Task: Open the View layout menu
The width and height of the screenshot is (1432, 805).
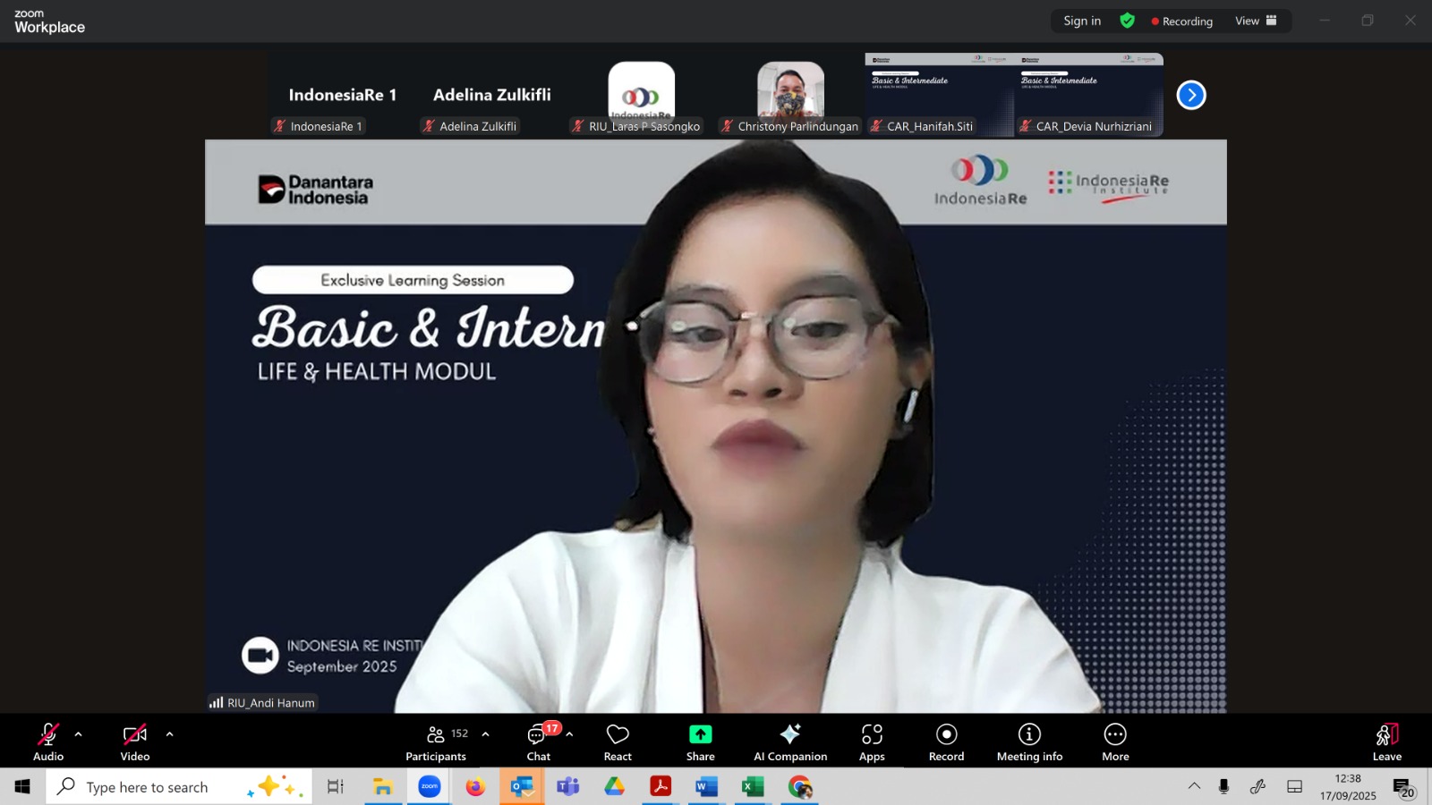Action: coord(1256,21)
